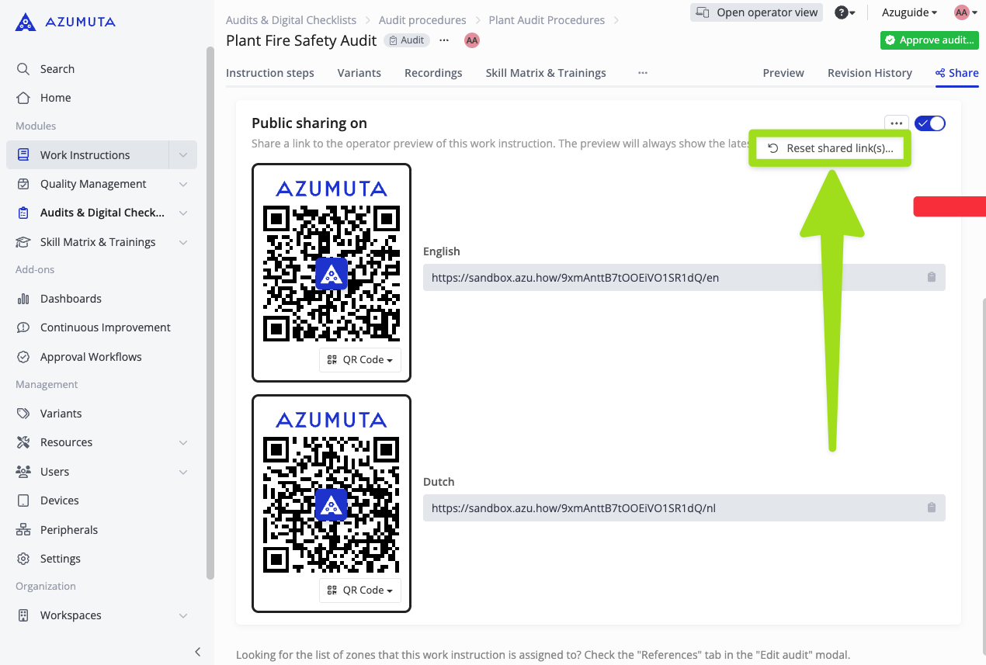Screen dimensions: 986x665
Task: Select Reset shared link(s) menu option
Action: tap(830, 148)
